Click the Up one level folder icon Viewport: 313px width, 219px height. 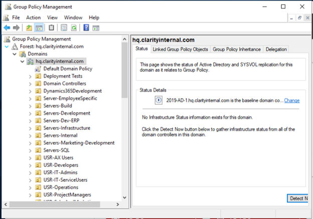click(x=29, y=28)
